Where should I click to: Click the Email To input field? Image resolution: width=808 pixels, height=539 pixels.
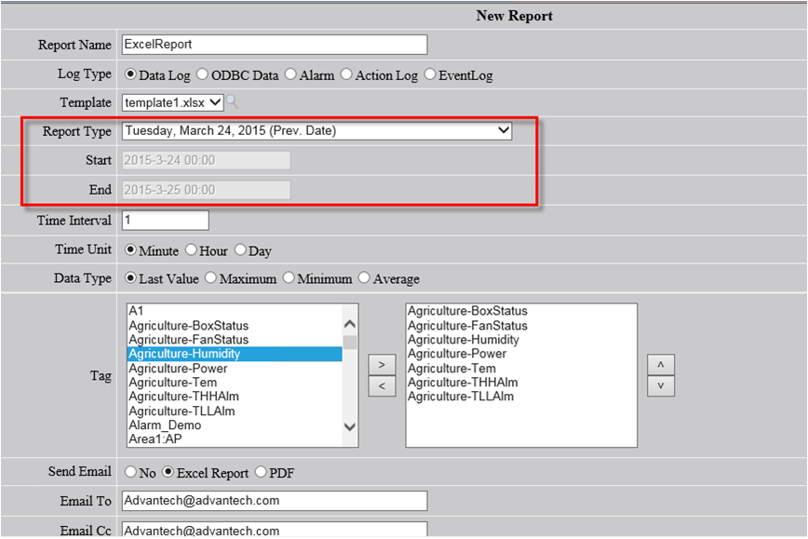point(274,501)
